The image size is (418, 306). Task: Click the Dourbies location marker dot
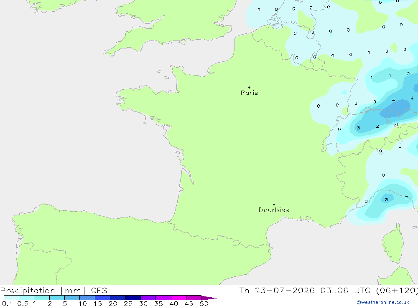point(274,205)
